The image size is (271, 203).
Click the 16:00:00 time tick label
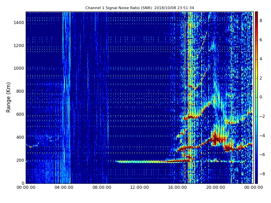178,187
